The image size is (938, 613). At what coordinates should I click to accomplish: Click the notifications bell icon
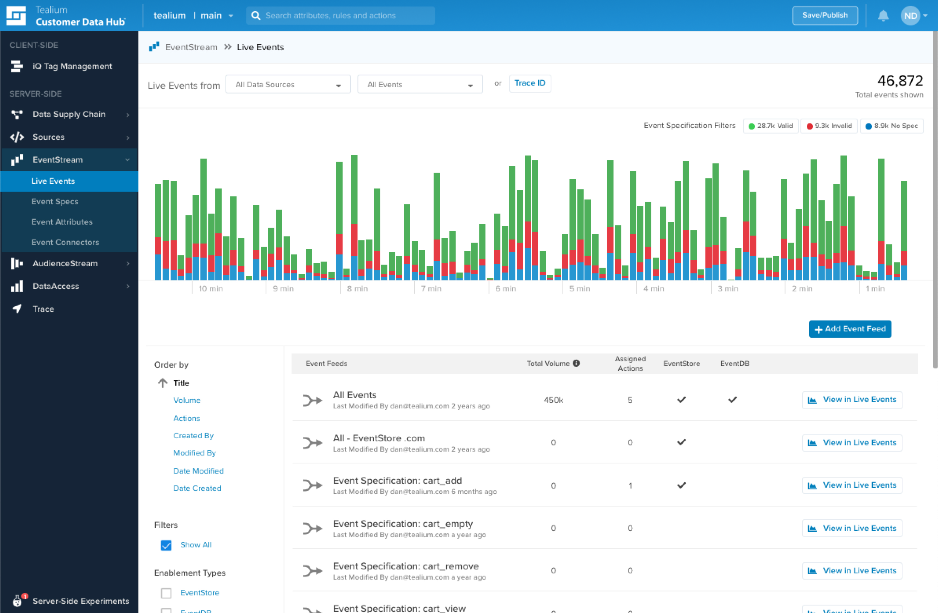pos(883,16)
